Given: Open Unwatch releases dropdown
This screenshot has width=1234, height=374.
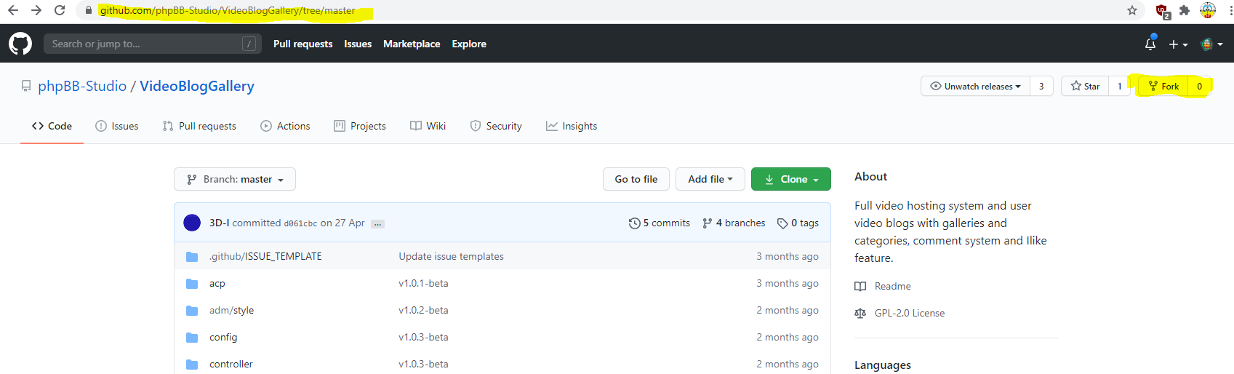Looking at the screenshot, I should point(976,86).
